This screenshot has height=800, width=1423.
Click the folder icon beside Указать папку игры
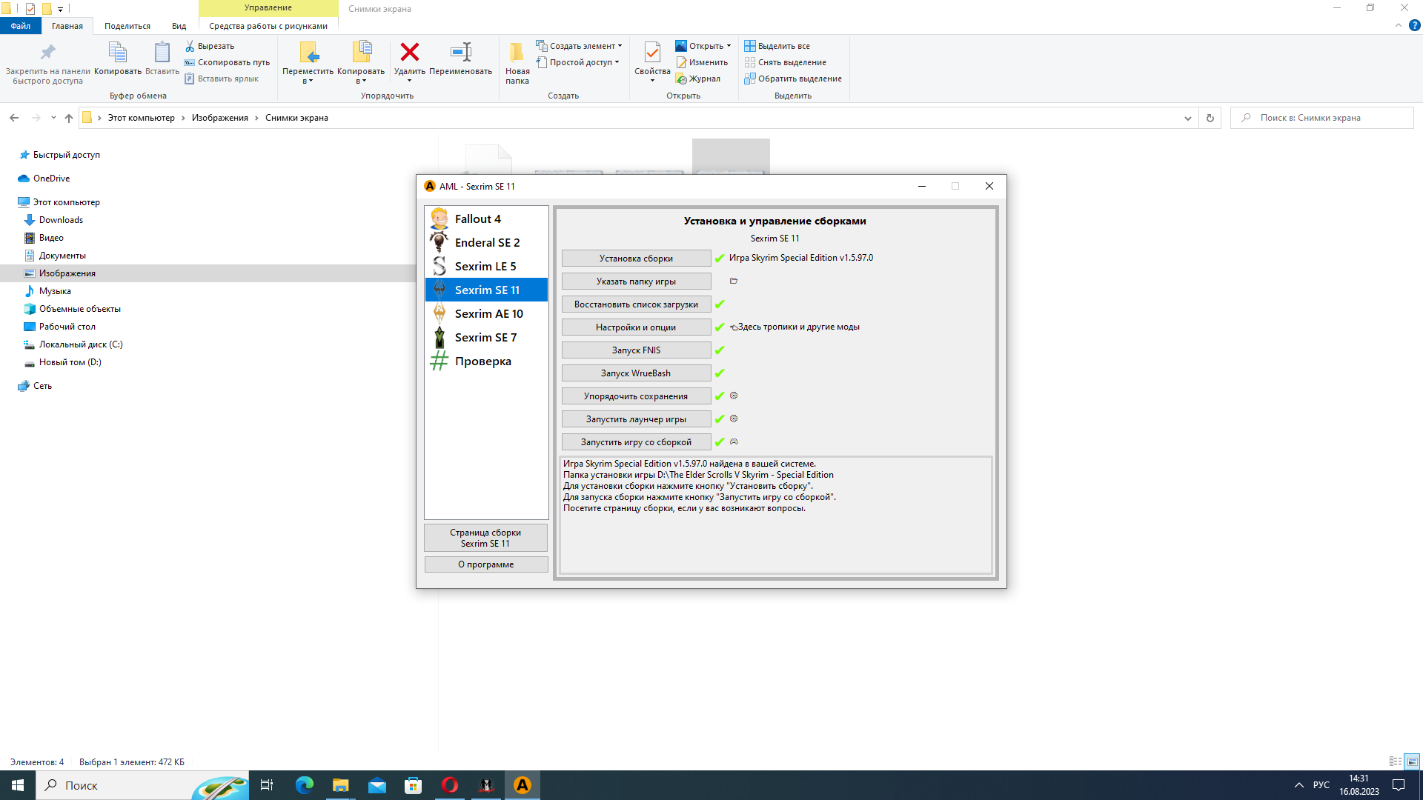tap(734, 281)
